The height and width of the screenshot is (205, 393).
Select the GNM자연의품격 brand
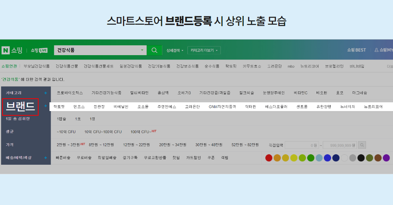(222, 107)
